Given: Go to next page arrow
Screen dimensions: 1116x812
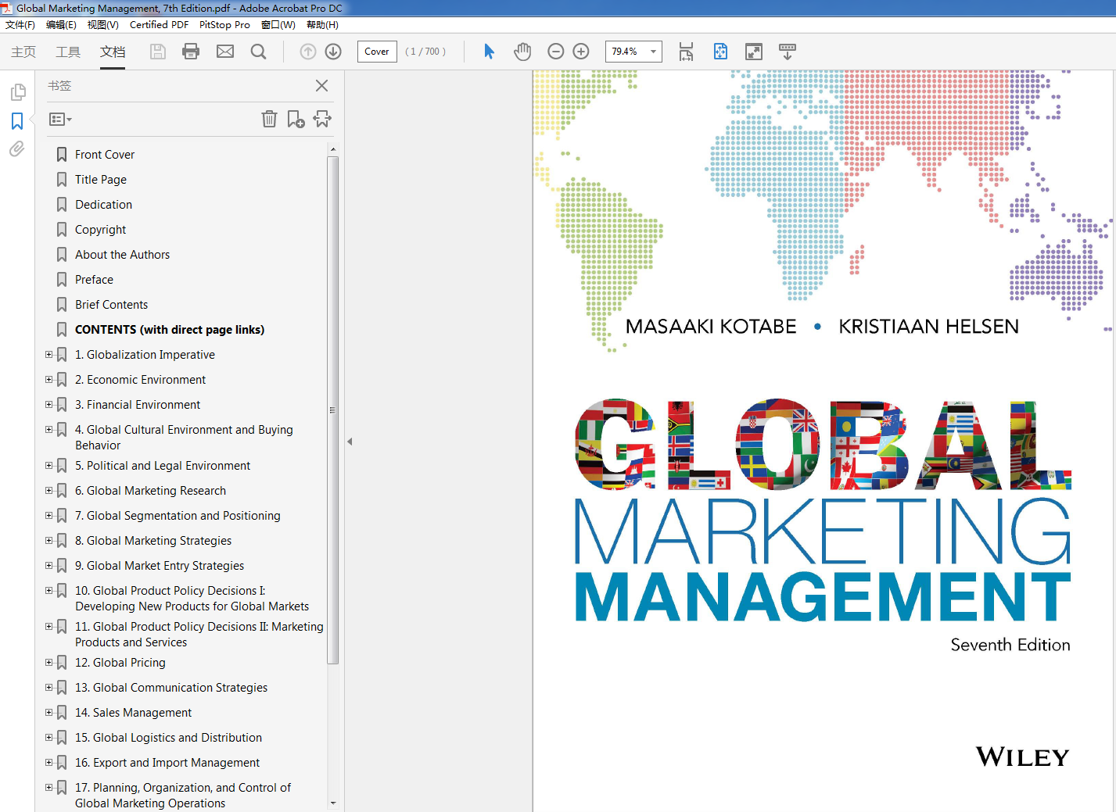Looking at the screenshot, I should [x=333, y=52].
